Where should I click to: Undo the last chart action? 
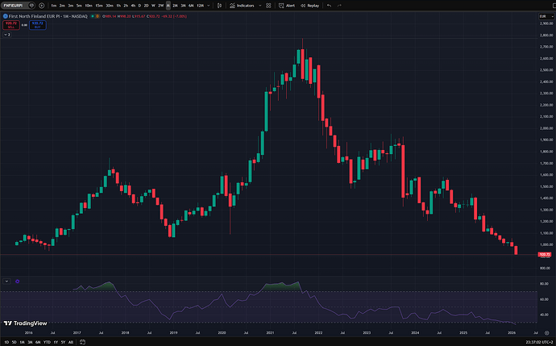[329, 6]
